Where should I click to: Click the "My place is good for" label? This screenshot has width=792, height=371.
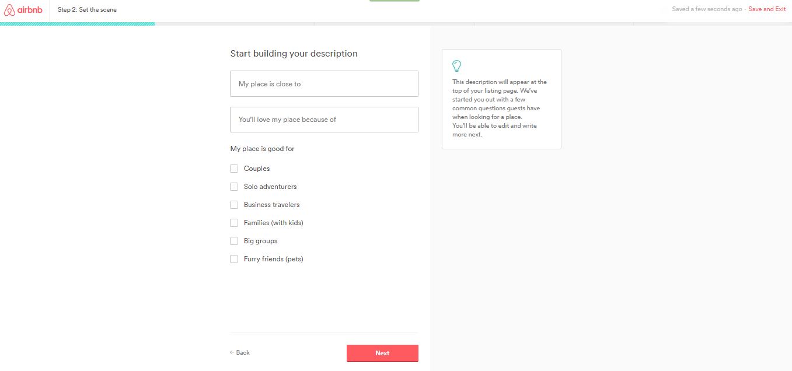click(x=262, y=149)
